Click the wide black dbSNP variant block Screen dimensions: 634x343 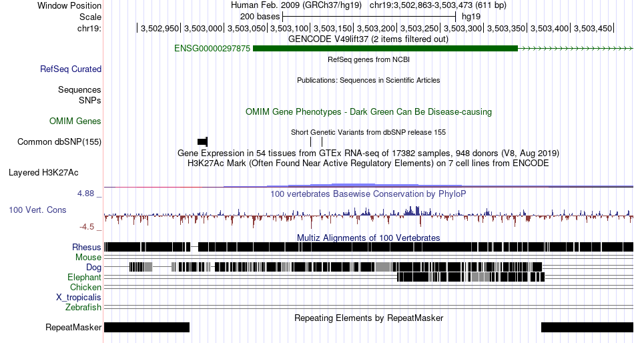tap(203, 141)
